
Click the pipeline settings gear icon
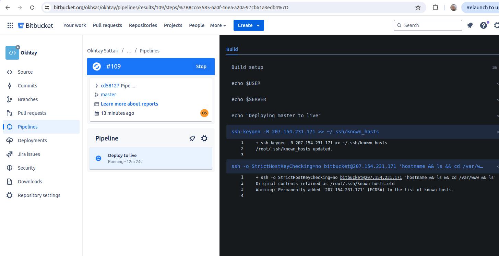pyautogui.click(x=204, y=138)
